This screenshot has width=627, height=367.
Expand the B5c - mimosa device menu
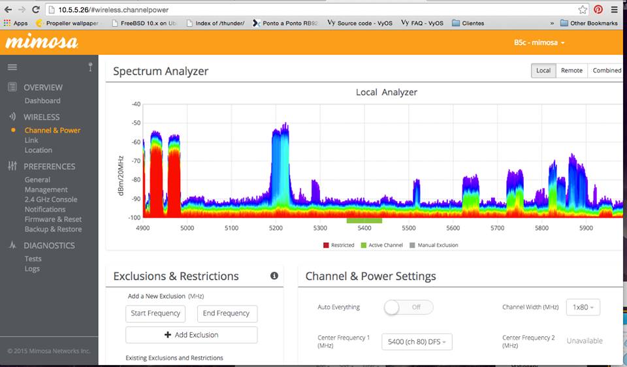(539, 42)
